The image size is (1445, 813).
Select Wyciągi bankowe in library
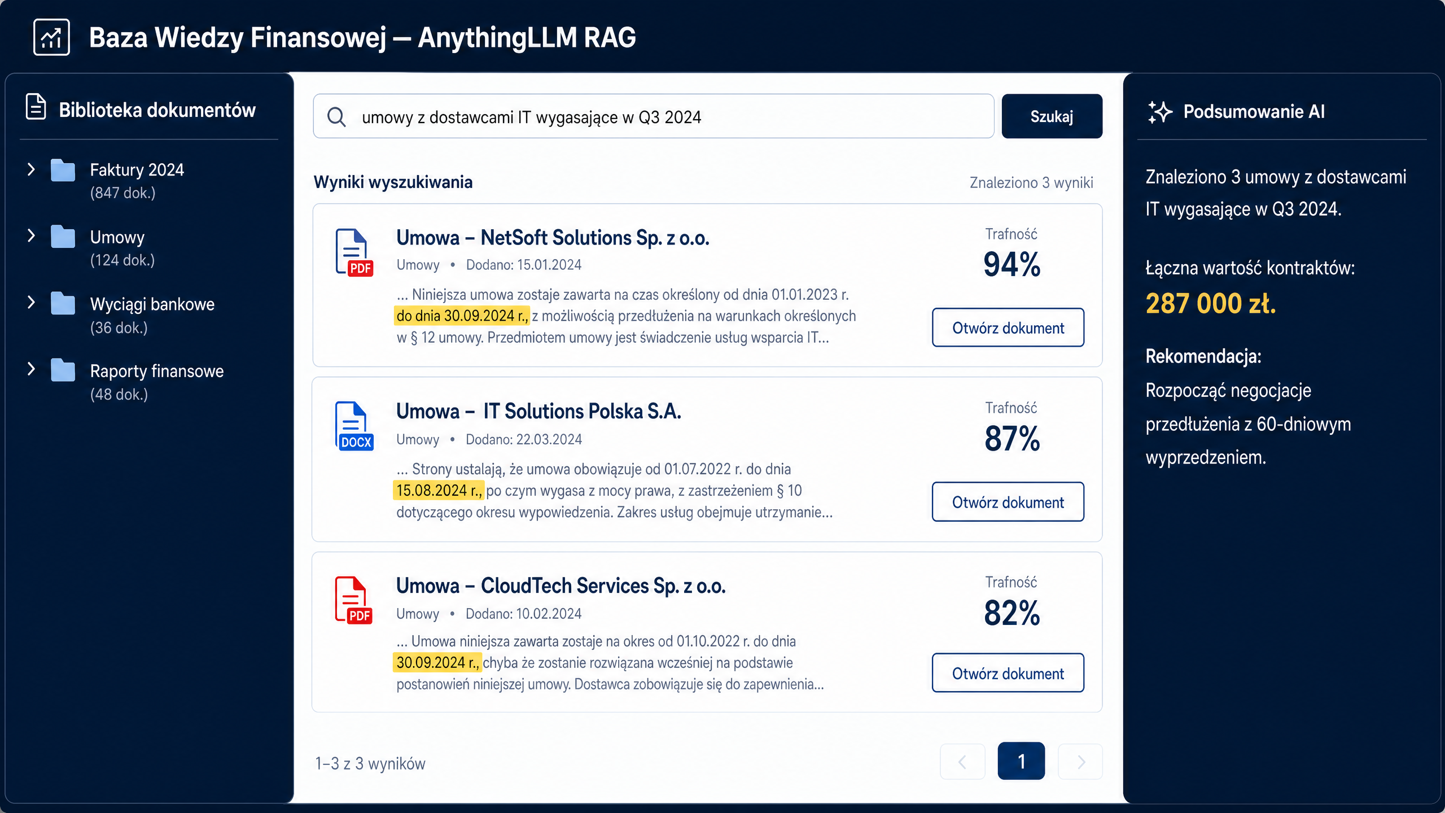152,304
